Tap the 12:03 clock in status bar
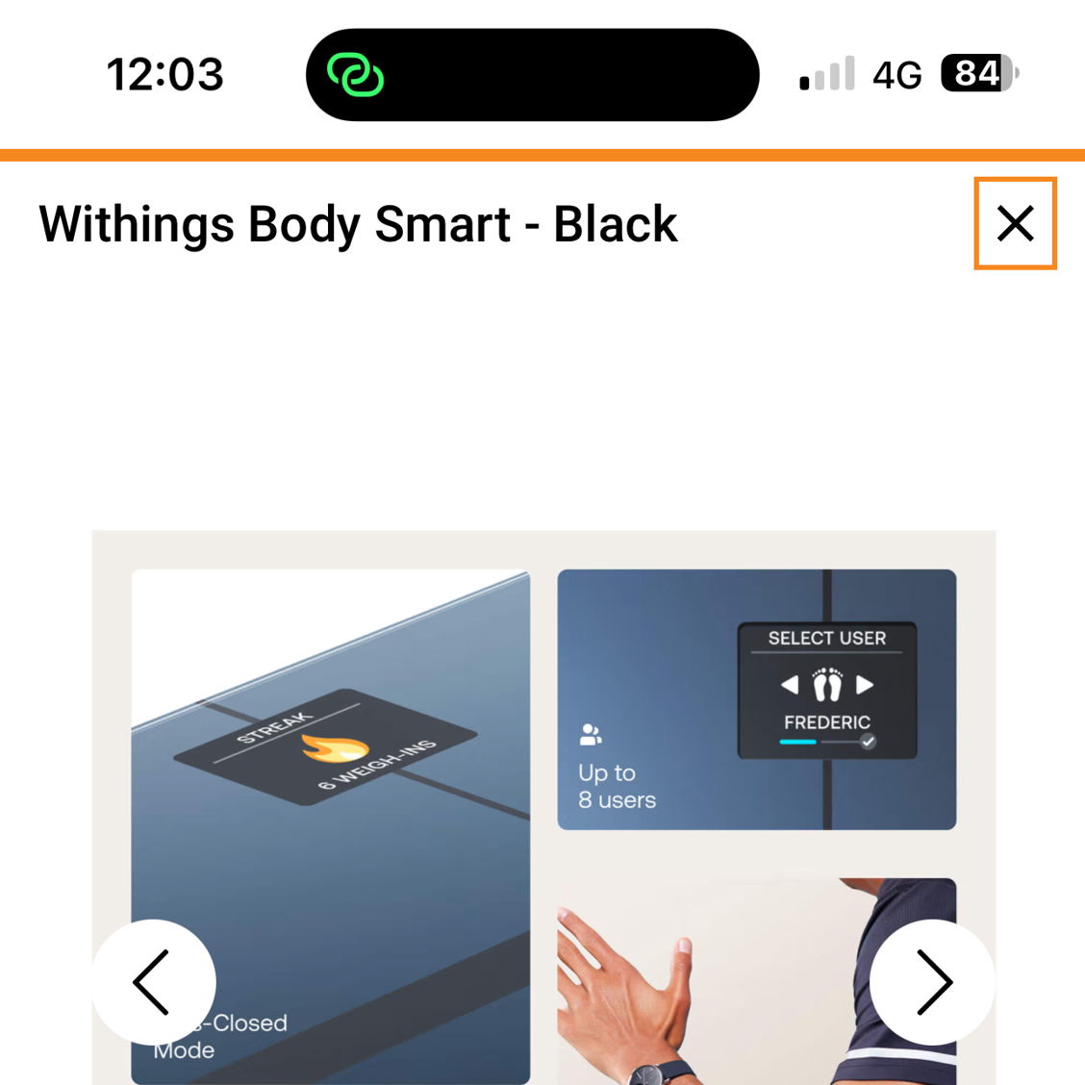Viewport: 1085px width, 1085px height. coord(164,74)
